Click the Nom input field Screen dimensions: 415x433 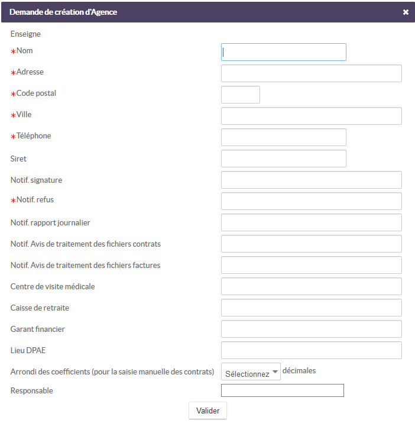point(283,52)
